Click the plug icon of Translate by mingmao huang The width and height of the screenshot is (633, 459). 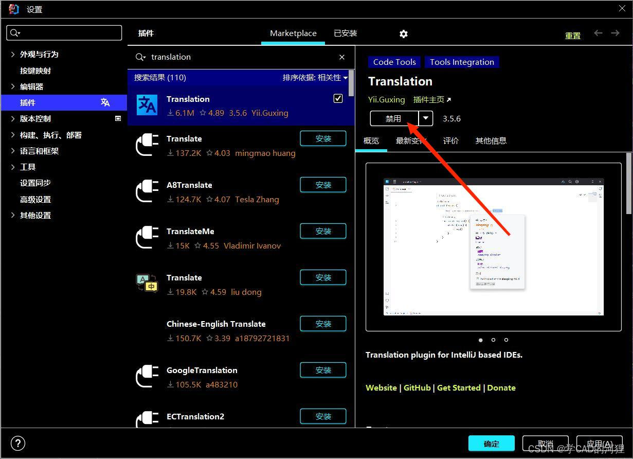[147, 145]
